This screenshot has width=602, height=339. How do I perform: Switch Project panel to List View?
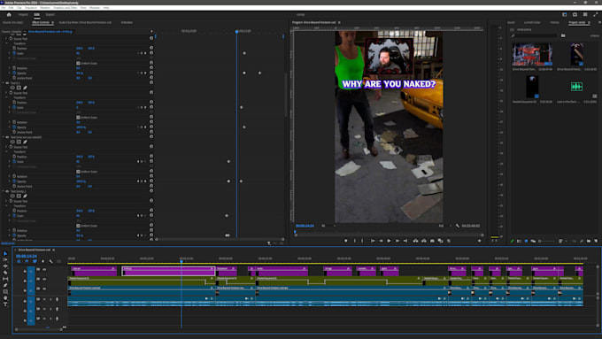click(x=519, y=241)
